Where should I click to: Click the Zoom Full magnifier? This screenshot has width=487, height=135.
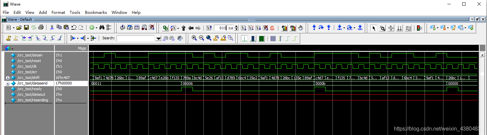point(209,38)
